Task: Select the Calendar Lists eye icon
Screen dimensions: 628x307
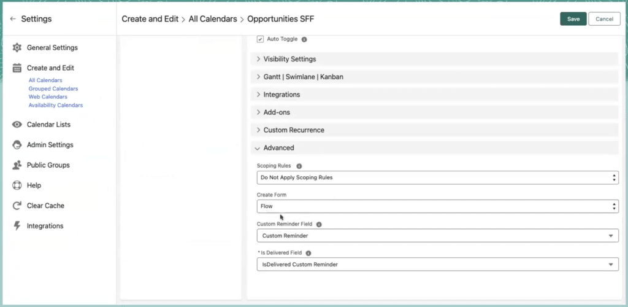Action: click(x=17, y=125)
